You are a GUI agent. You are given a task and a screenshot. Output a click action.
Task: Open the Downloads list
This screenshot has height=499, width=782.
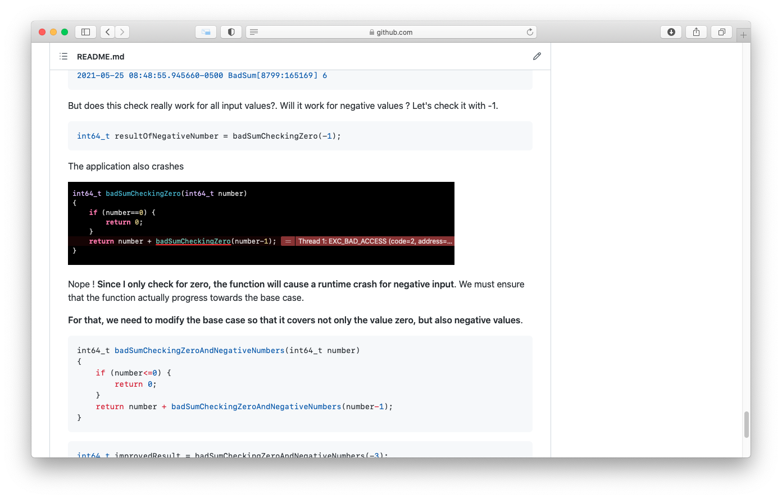(x=671, y=32)
